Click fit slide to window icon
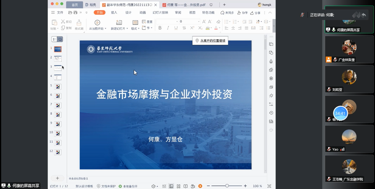 click(x=269, y=186)
